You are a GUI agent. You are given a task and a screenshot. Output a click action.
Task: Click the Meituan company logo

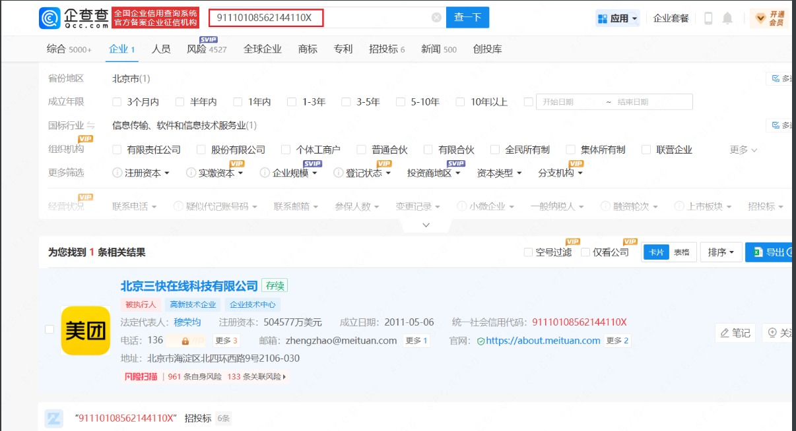tap(85, 330)
